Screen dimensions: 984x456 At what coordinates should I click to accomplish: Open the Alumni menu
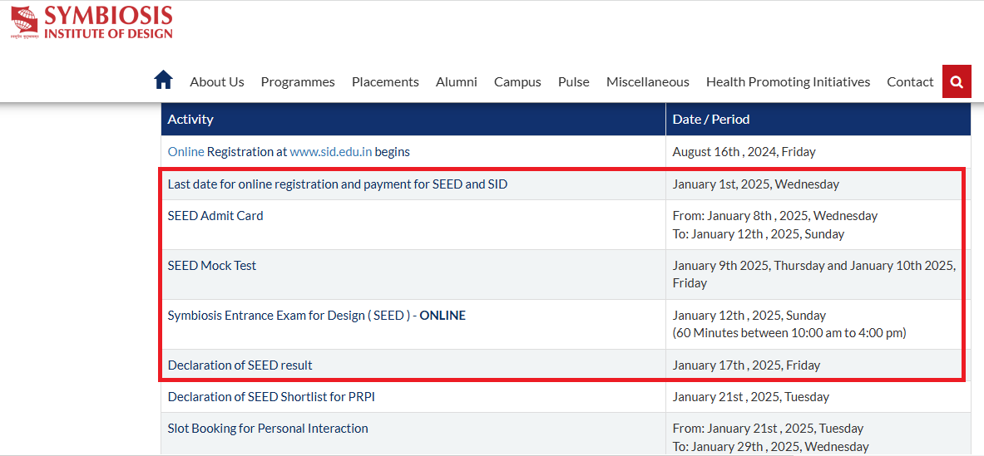[x=456, y=82]
